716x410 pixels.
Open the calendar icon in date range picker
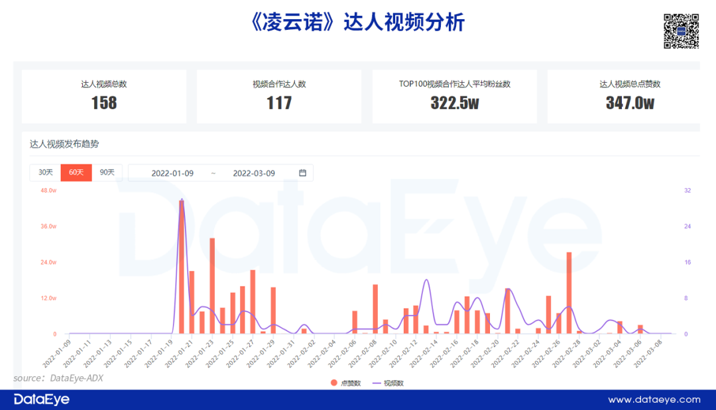tap(302, 173)
